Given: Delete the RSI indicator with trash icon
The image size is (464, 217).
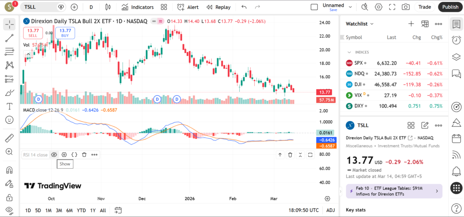Looking at the screenshot, I should pyautogui.click(x=84, y=155).
